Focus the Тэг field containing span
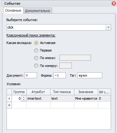The image size is (117, 133). (x=90, y=75)
